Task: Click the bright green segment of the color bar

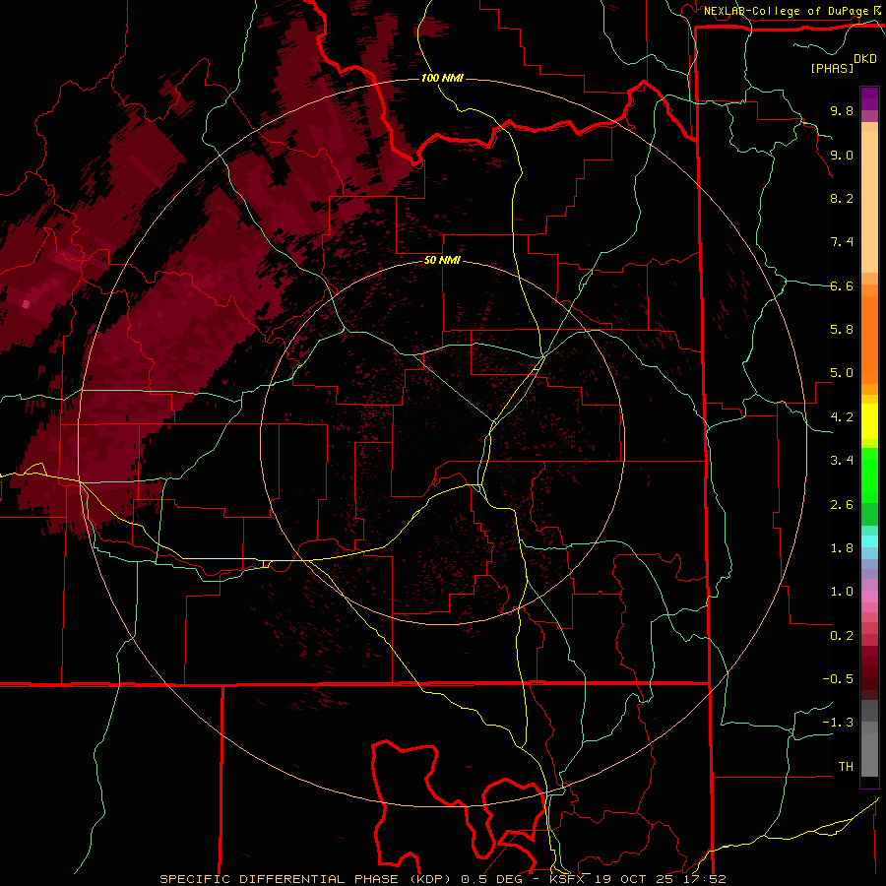Action: click(869, 475)
